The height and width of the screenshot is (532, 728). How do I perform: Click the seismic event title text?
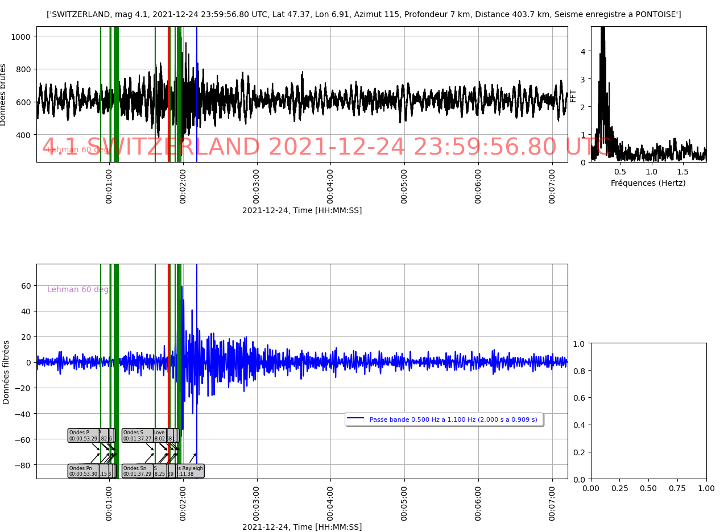click(x=363, y=14)
